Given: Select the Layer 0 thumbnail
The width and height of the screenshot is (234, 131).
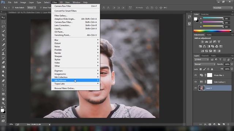Looking at the screenshot, I should click(201, 88).
